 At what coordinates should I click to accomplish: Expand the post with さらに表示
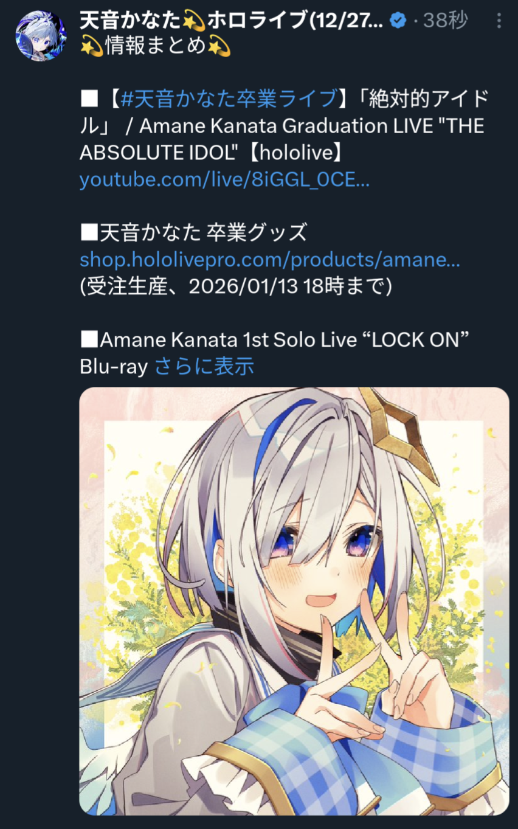[204, 366]
